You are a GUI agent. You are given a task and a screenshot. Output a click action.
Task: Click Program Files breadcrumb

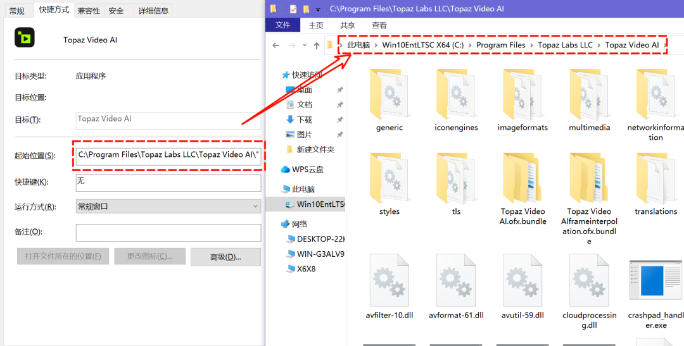click(x=501, y=45)
